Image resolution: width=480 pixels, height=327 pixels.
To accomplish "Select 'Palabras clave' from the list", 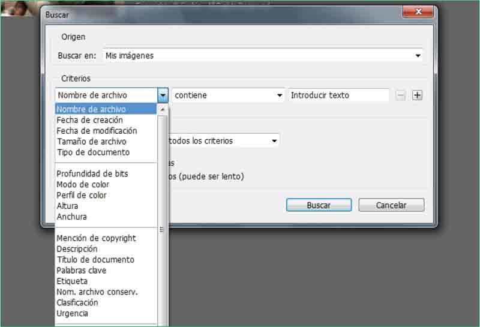I will click(81, 271).
